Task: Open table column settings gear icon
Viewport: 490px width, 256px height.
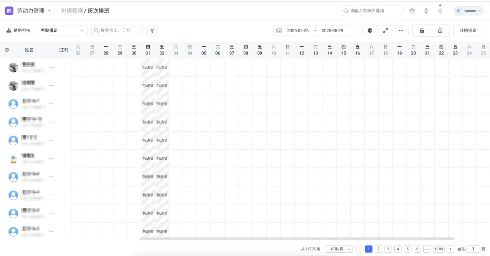Action: coord(7,50)
